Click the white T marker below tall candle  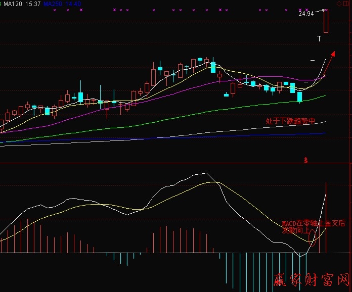(x=319, y=38)
